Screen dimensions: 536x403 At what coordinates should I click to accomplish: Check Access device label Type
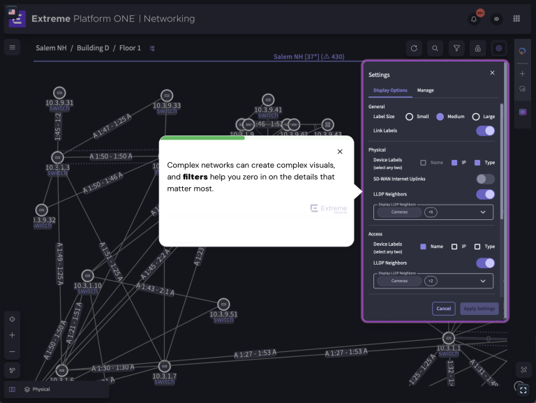point(477,247)
